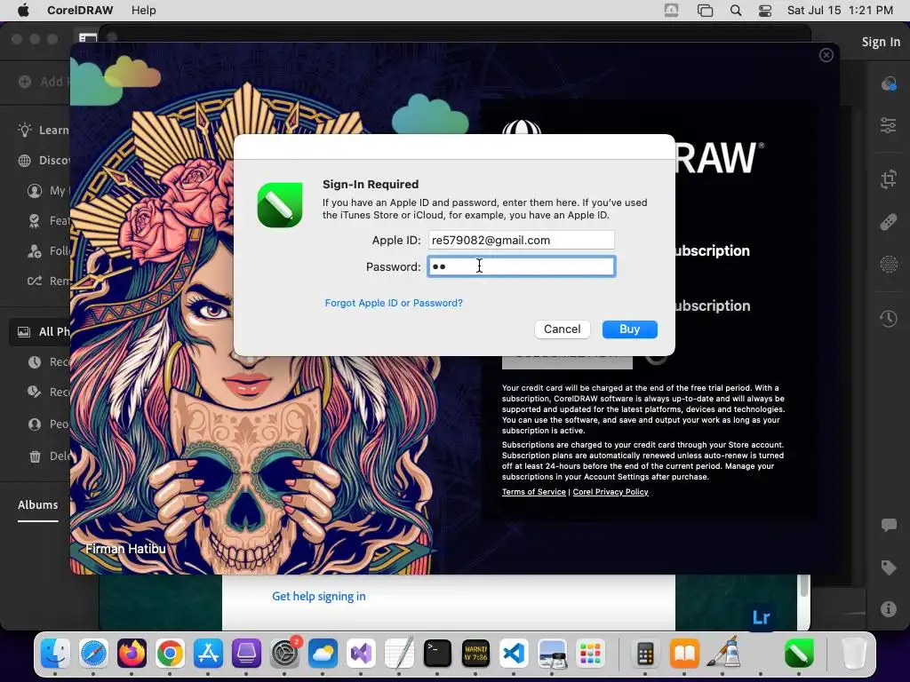
Task: Click the Remixes icon in sidebar
Action: [35, 281]
